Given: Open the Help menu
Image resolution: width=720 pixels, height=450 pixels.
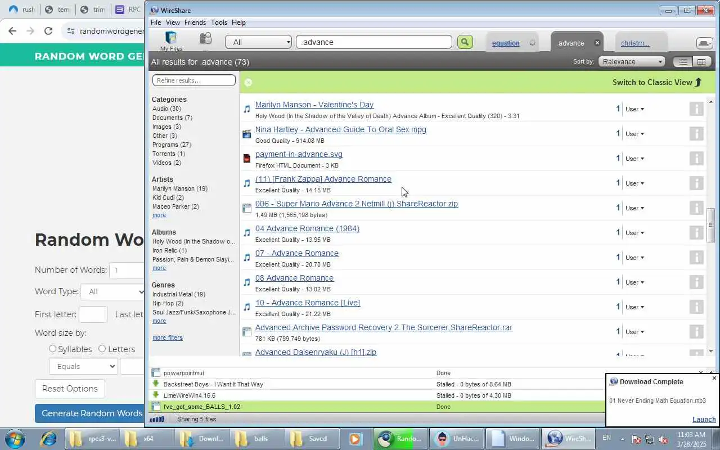Looking at the screenshot, I should tap(238, 22).
